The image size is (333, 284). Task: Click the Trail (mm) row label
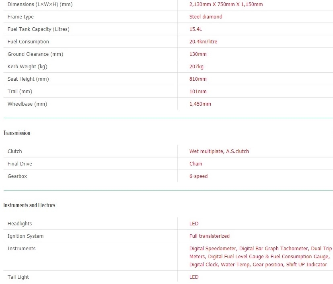tap(20, 92)
